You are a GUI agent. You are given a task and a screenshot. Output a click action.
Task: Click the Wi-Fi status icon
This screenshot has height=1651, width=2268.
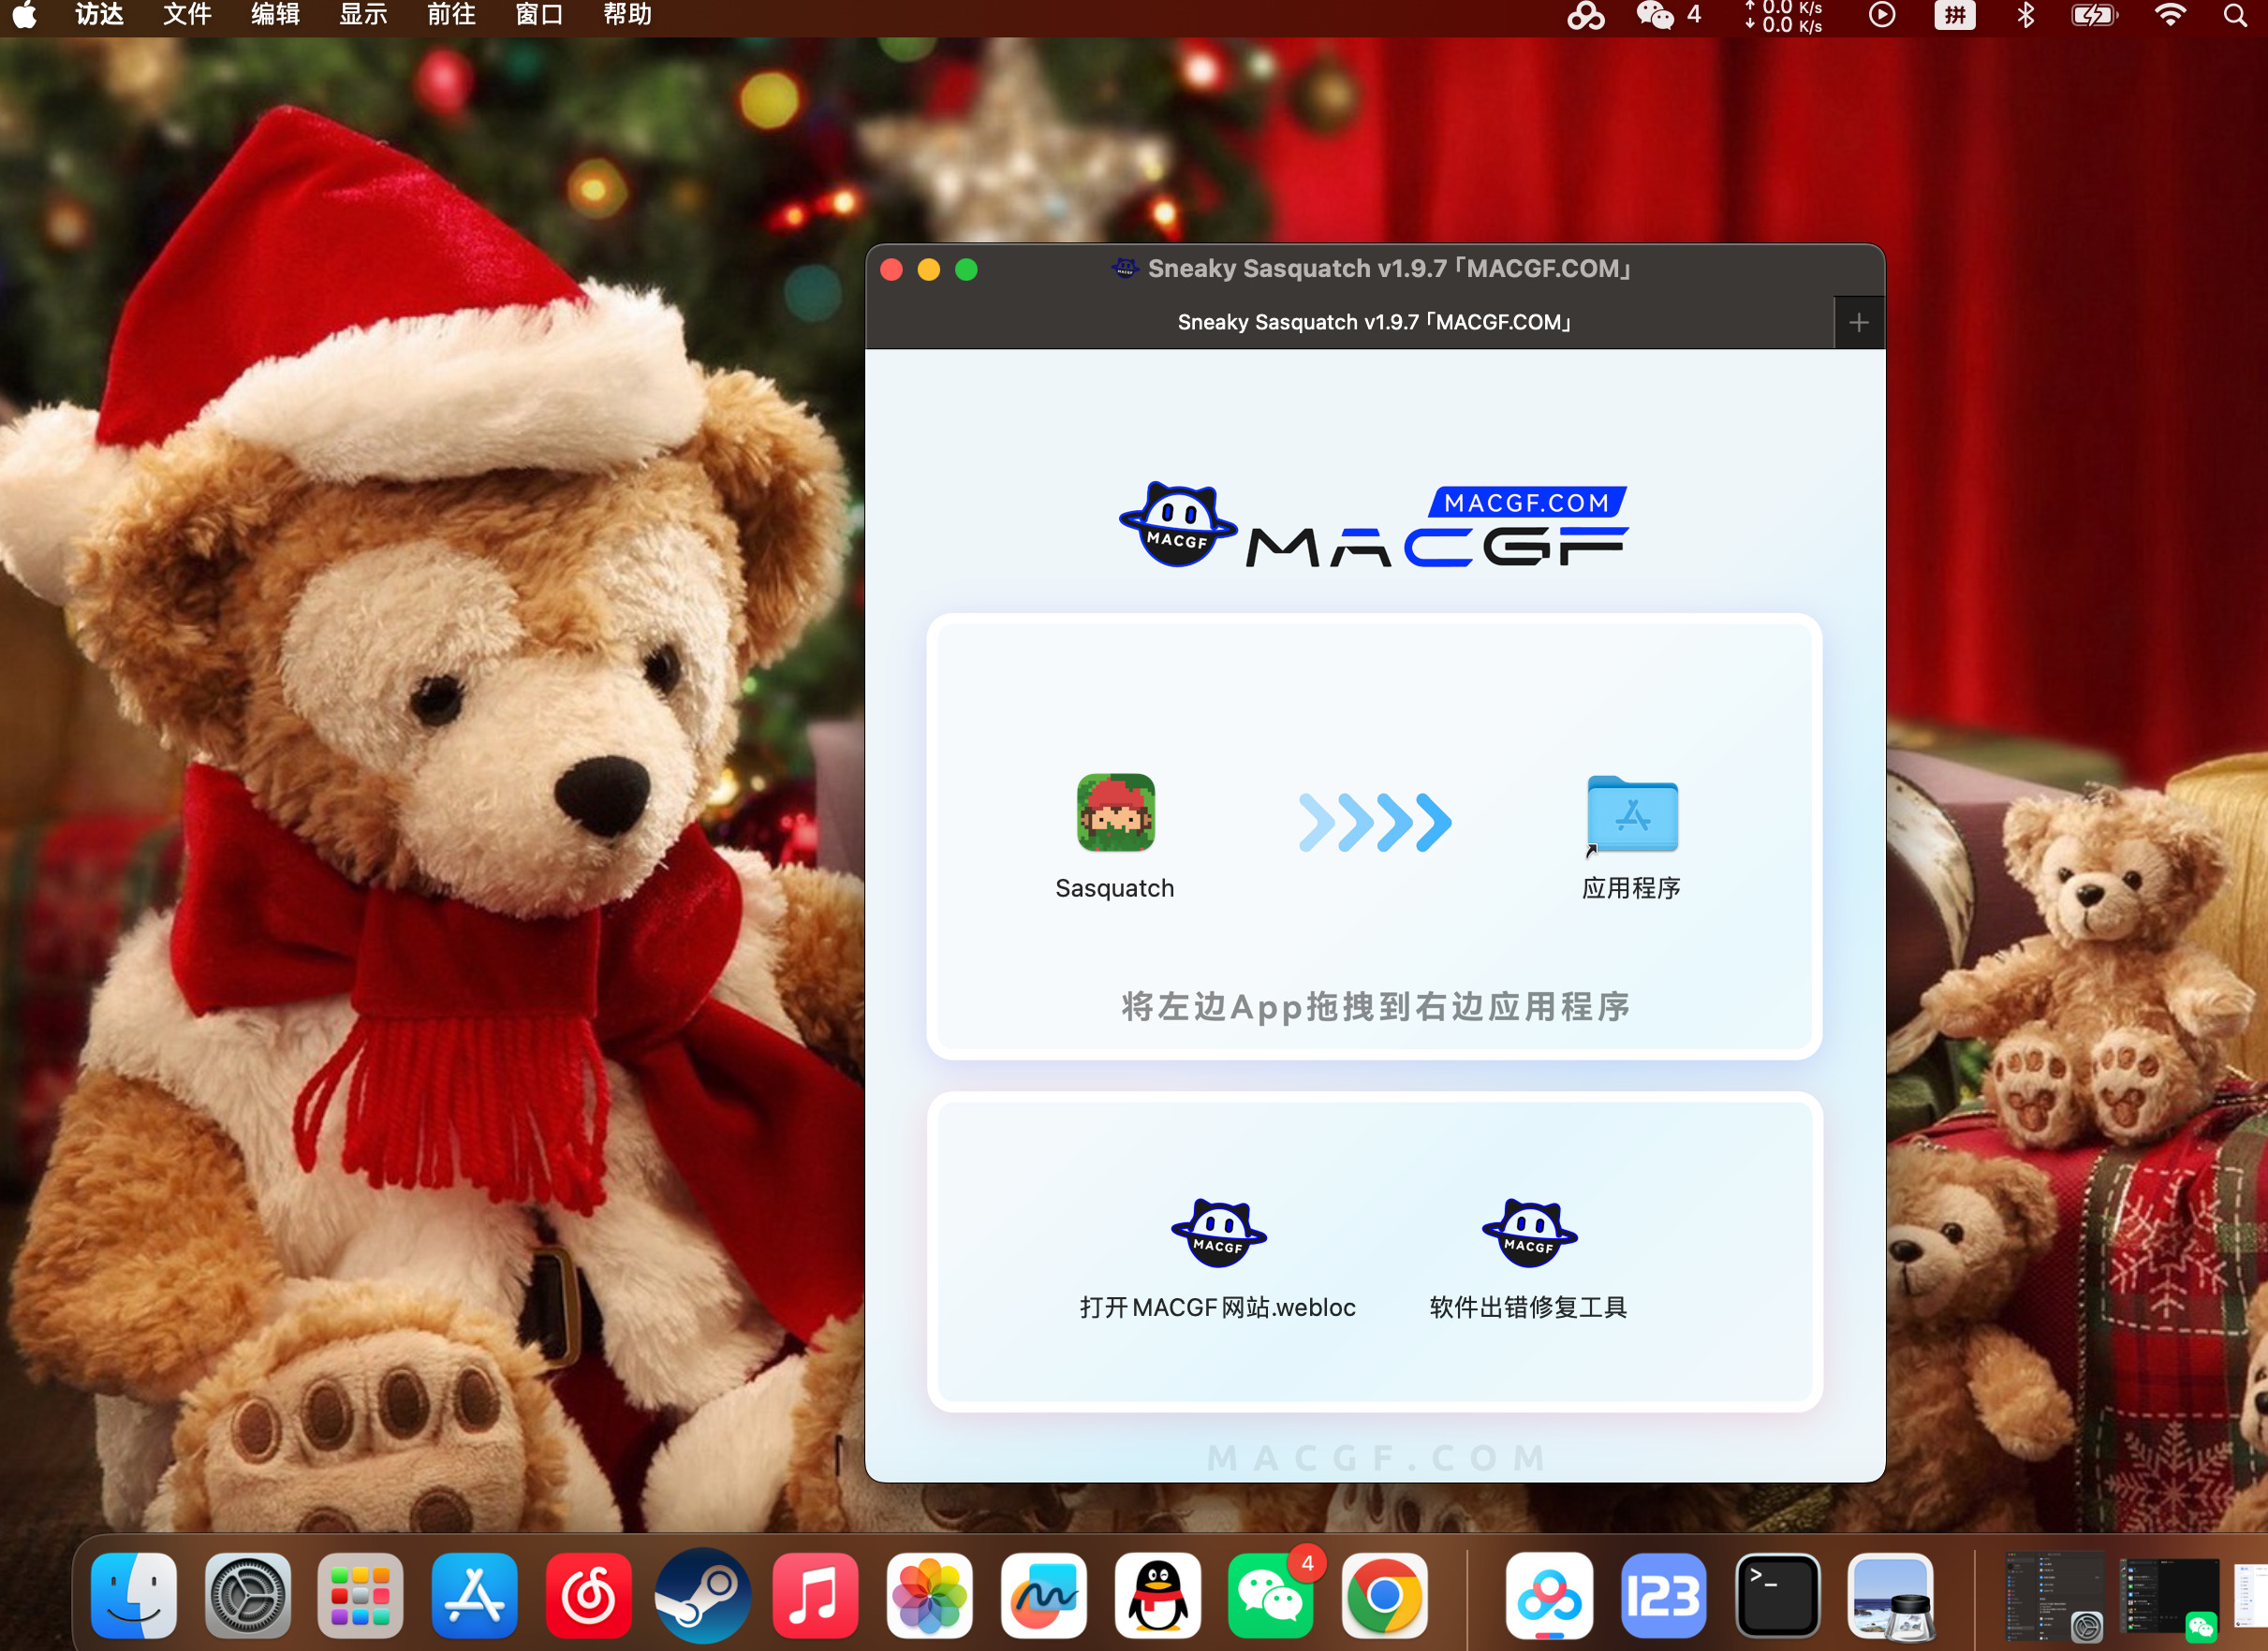click(2169, 15)
